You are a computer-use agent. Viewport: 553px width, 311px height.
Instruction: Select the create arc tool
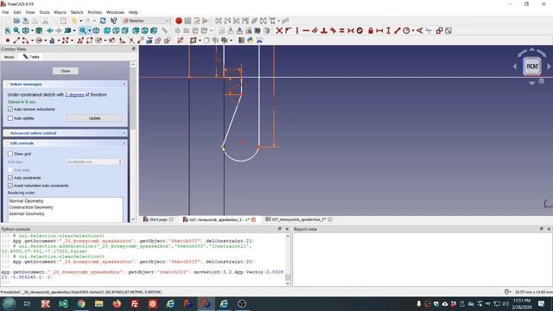pos(25,41)
